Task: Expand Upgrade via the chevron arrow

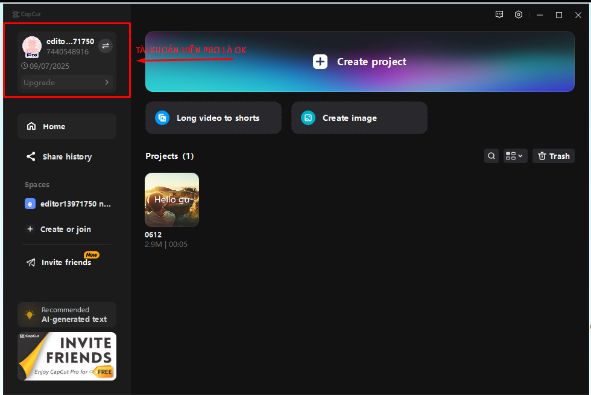Action: pyautogui.click(x=107, y=82)
